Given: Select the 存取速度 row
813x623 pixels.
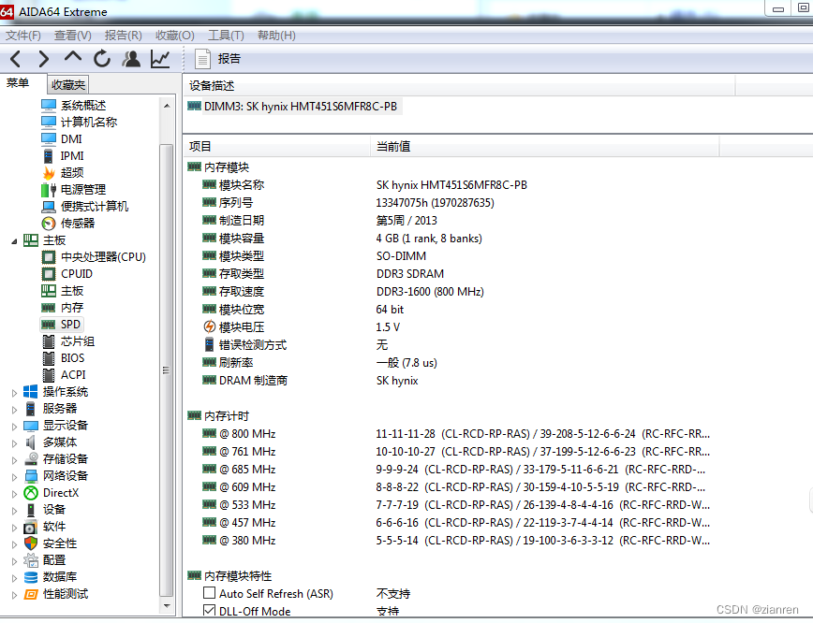Looking at the screenshot, I should [x=451, y=292].
